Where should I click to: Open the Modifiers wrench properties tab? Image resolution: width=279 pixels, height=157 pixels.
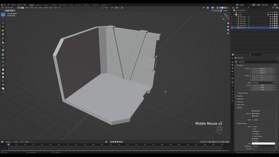(232, 85)
